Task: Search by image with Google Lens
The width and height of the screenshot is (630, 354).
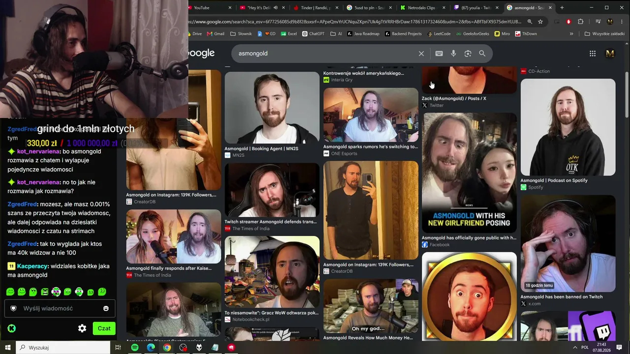Action: [x=468, y=54]
